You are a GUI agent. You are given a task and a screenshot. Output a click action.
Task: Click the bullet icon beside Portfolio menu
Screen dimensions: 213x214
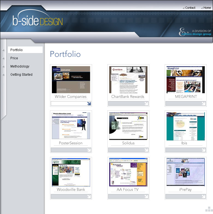pyautogui.click(x=3, y=50)
